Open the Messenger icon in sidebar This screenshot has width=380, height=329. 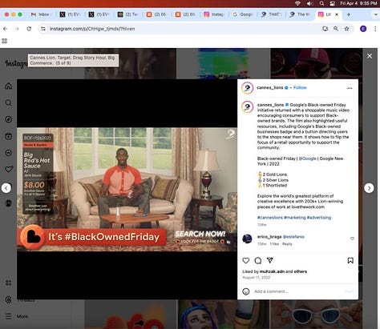click(9, 153)
